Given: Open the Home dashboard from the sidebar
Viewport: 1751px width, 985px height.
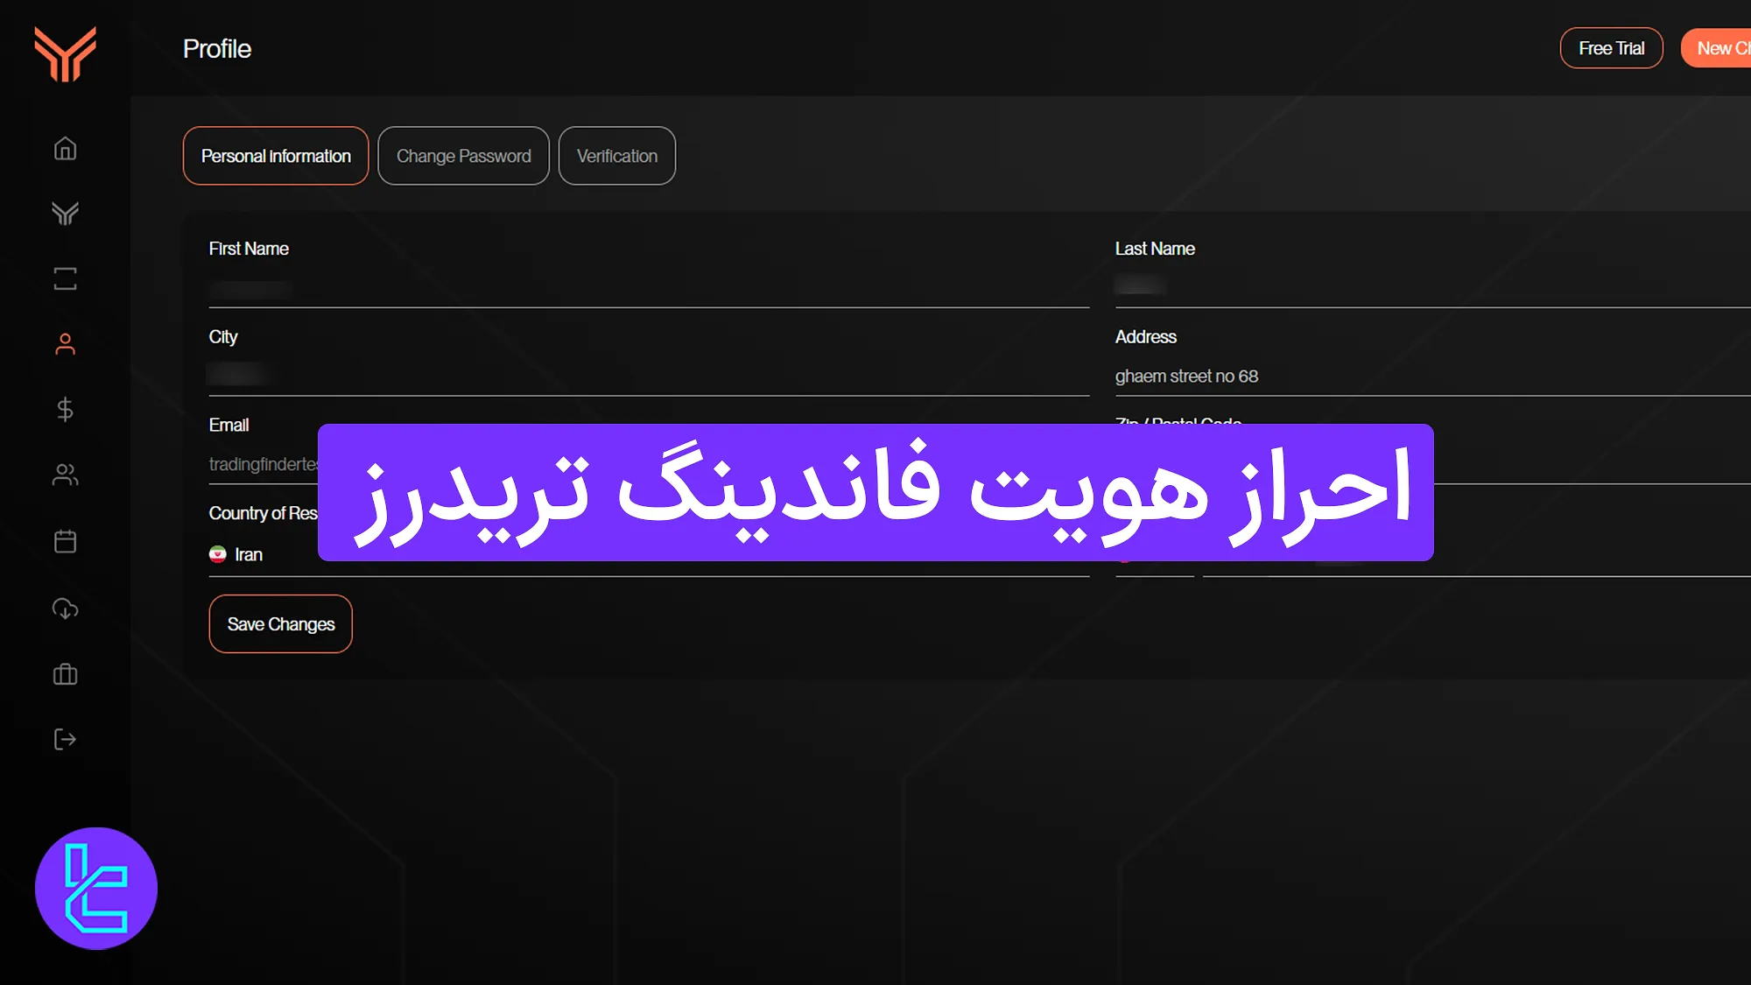Looking at the screenshot, I should click(65, 149).
